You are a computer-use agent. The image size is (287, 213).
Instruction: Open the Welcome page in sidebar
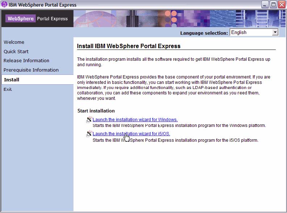point(14,42)
